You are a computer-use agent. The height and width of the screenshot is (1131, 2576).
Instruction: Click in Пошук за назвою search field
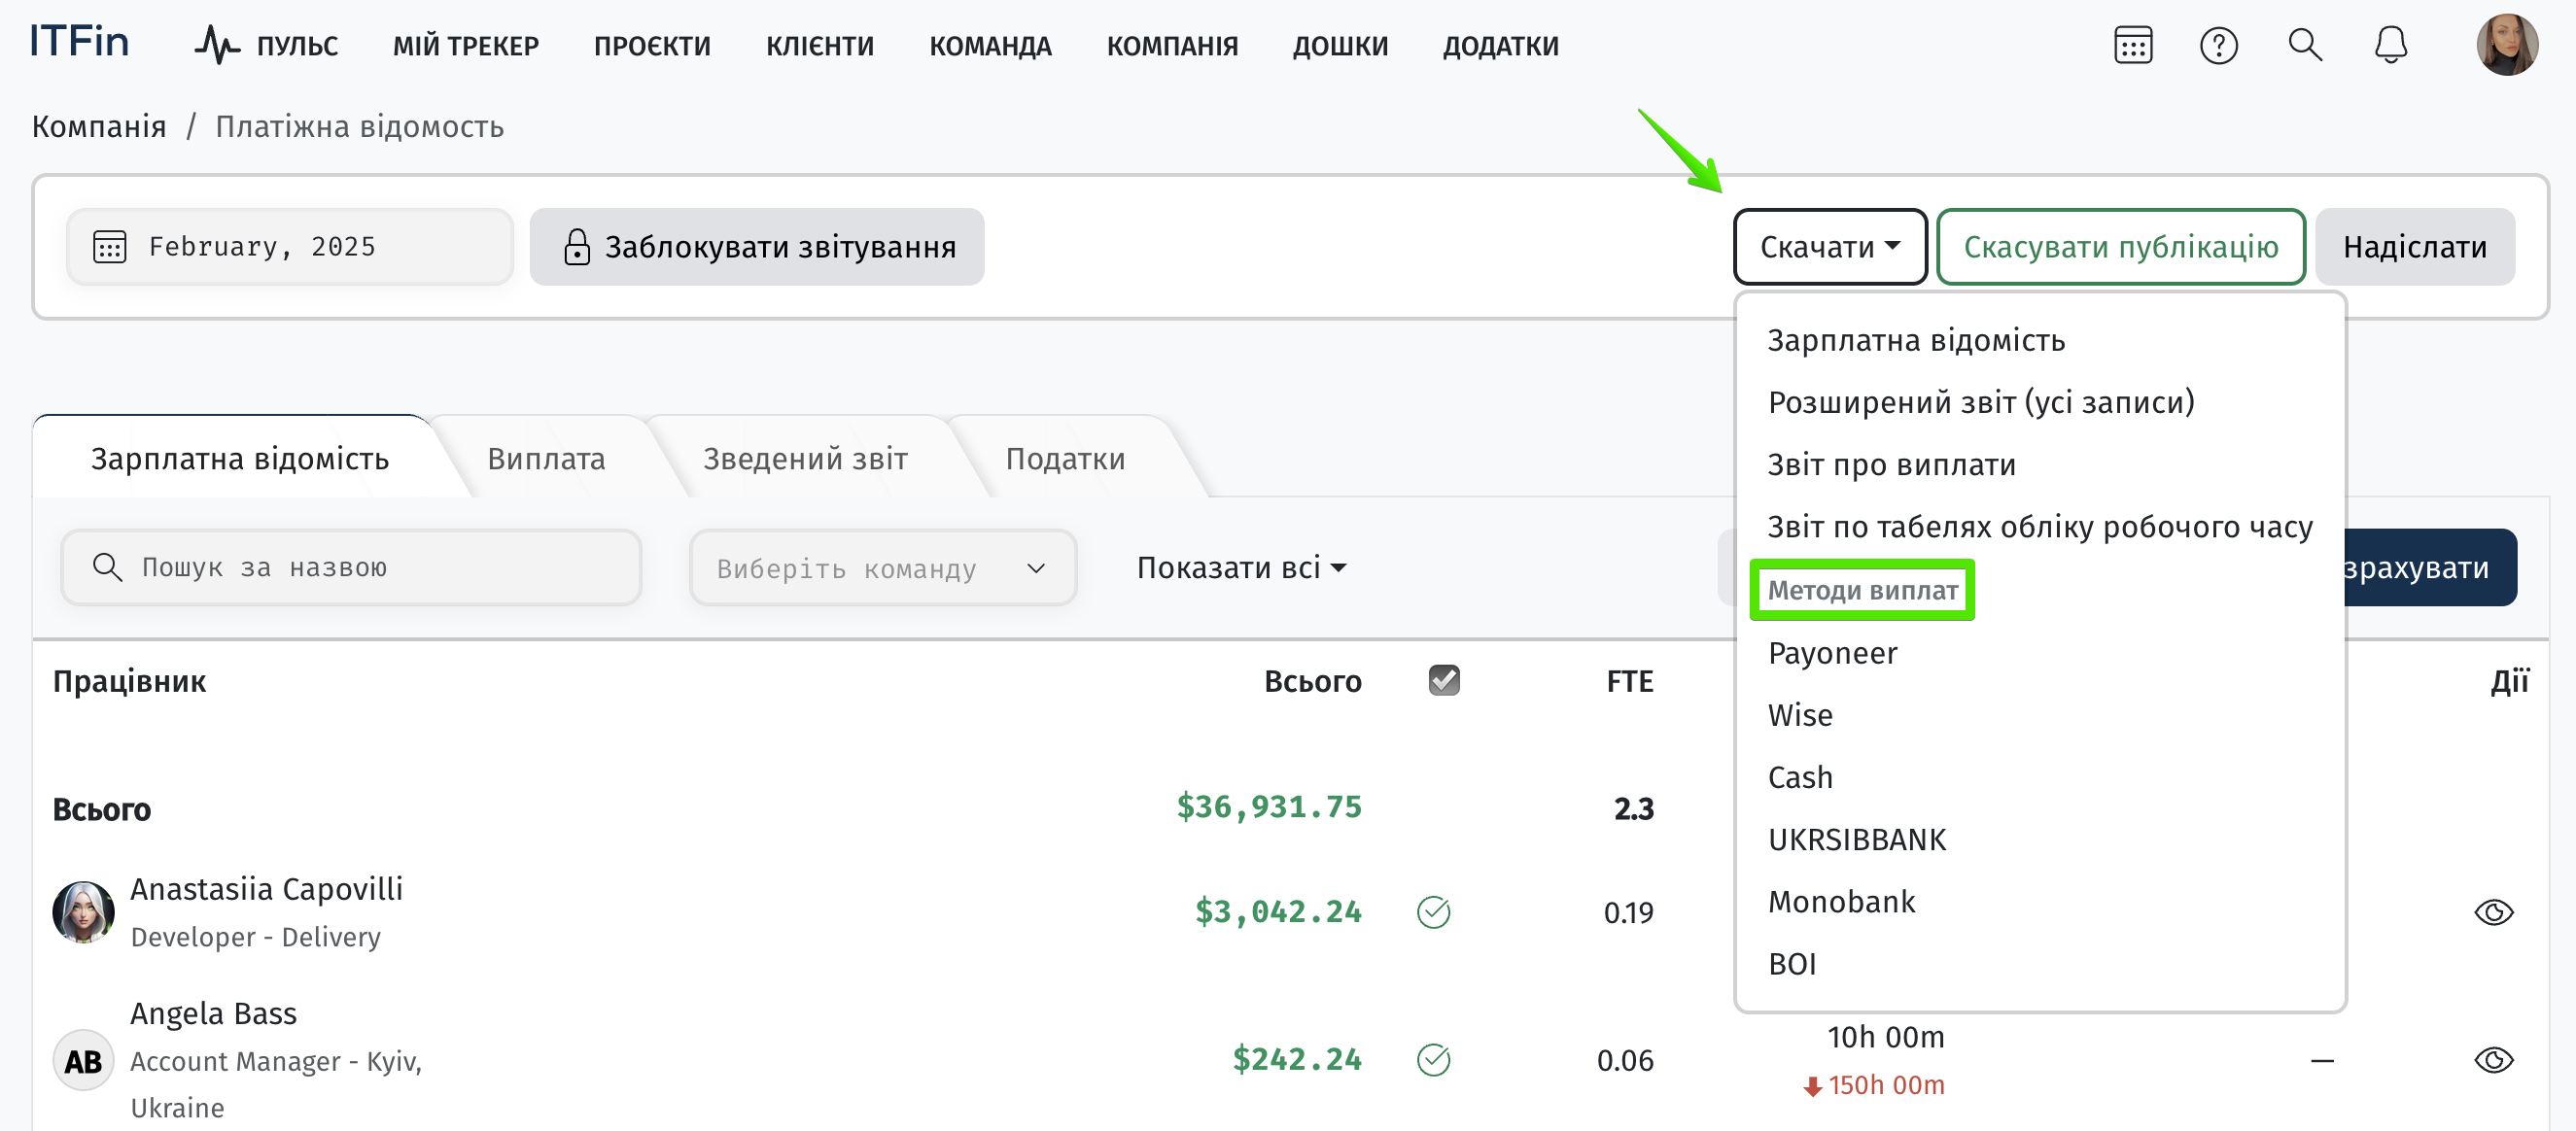point(351,567)
